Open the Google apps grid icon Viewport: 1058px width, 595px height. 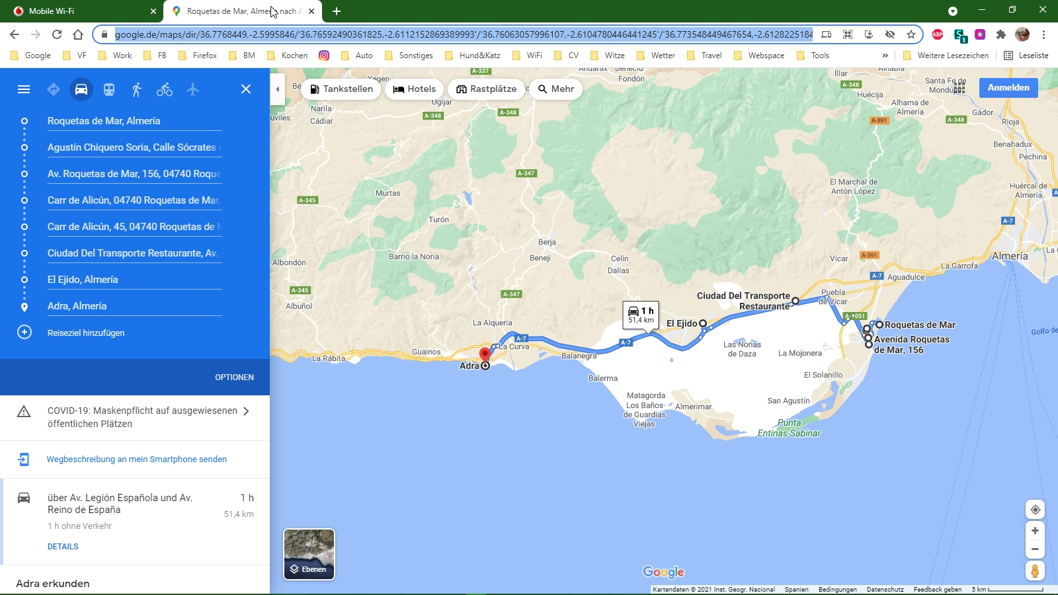tap(959, 88)
